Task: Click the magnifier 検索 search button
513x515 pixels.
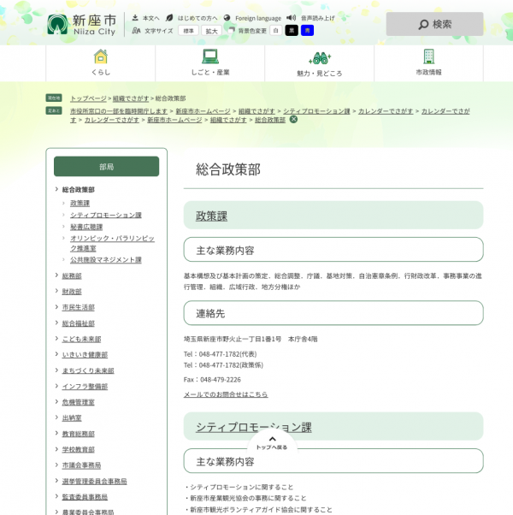Action: coord(434,24)
